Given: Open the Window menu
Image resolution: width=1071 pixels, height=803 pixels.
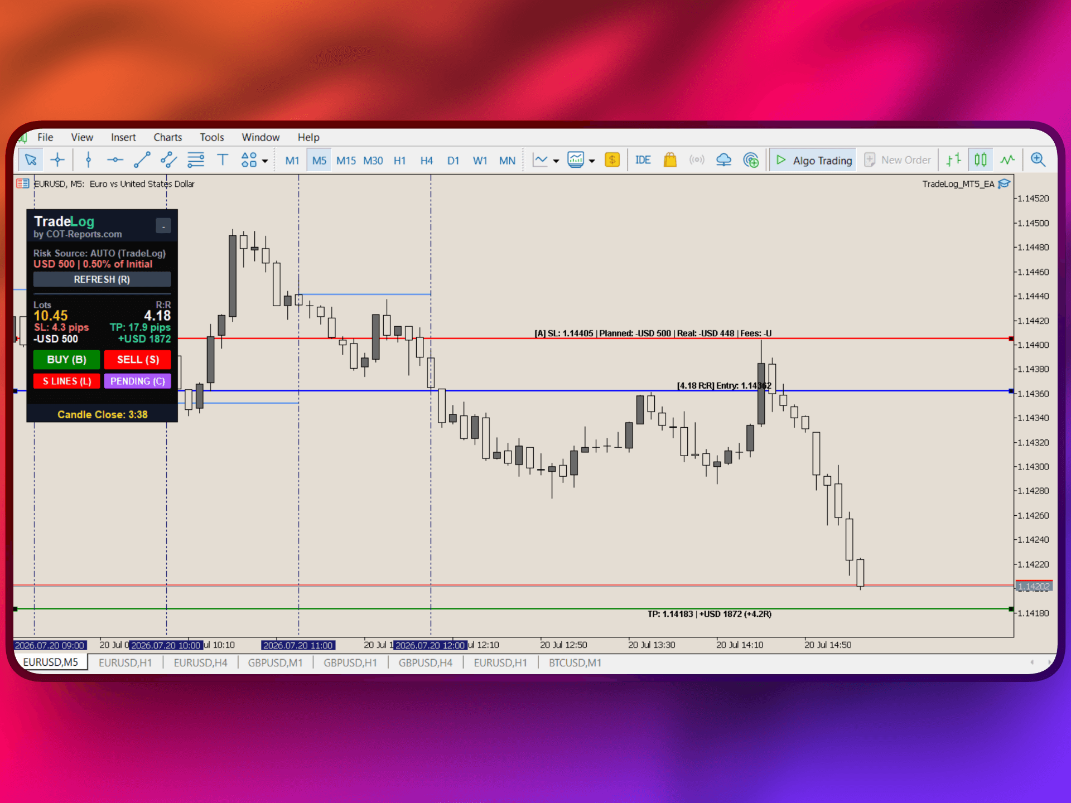Looking at the screenshot, I should [x=260, y=137].
